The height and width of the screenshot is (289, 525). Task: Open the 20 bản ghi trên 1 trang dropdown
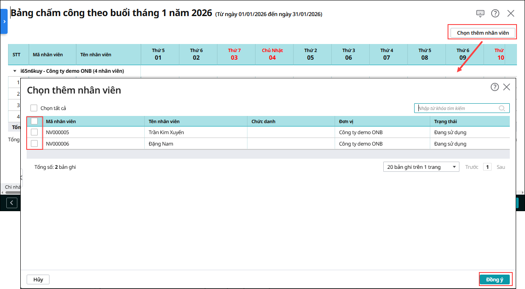coord(421,167)
